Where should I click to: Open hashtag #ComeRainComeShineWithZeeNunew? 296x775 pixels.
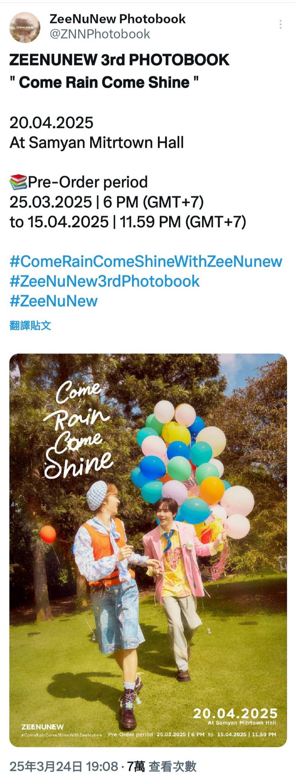pyautogui.click(x=146, y=261)
